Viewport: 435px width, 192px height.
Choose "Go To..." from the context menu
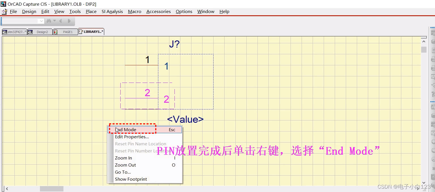tap(123, 172)
